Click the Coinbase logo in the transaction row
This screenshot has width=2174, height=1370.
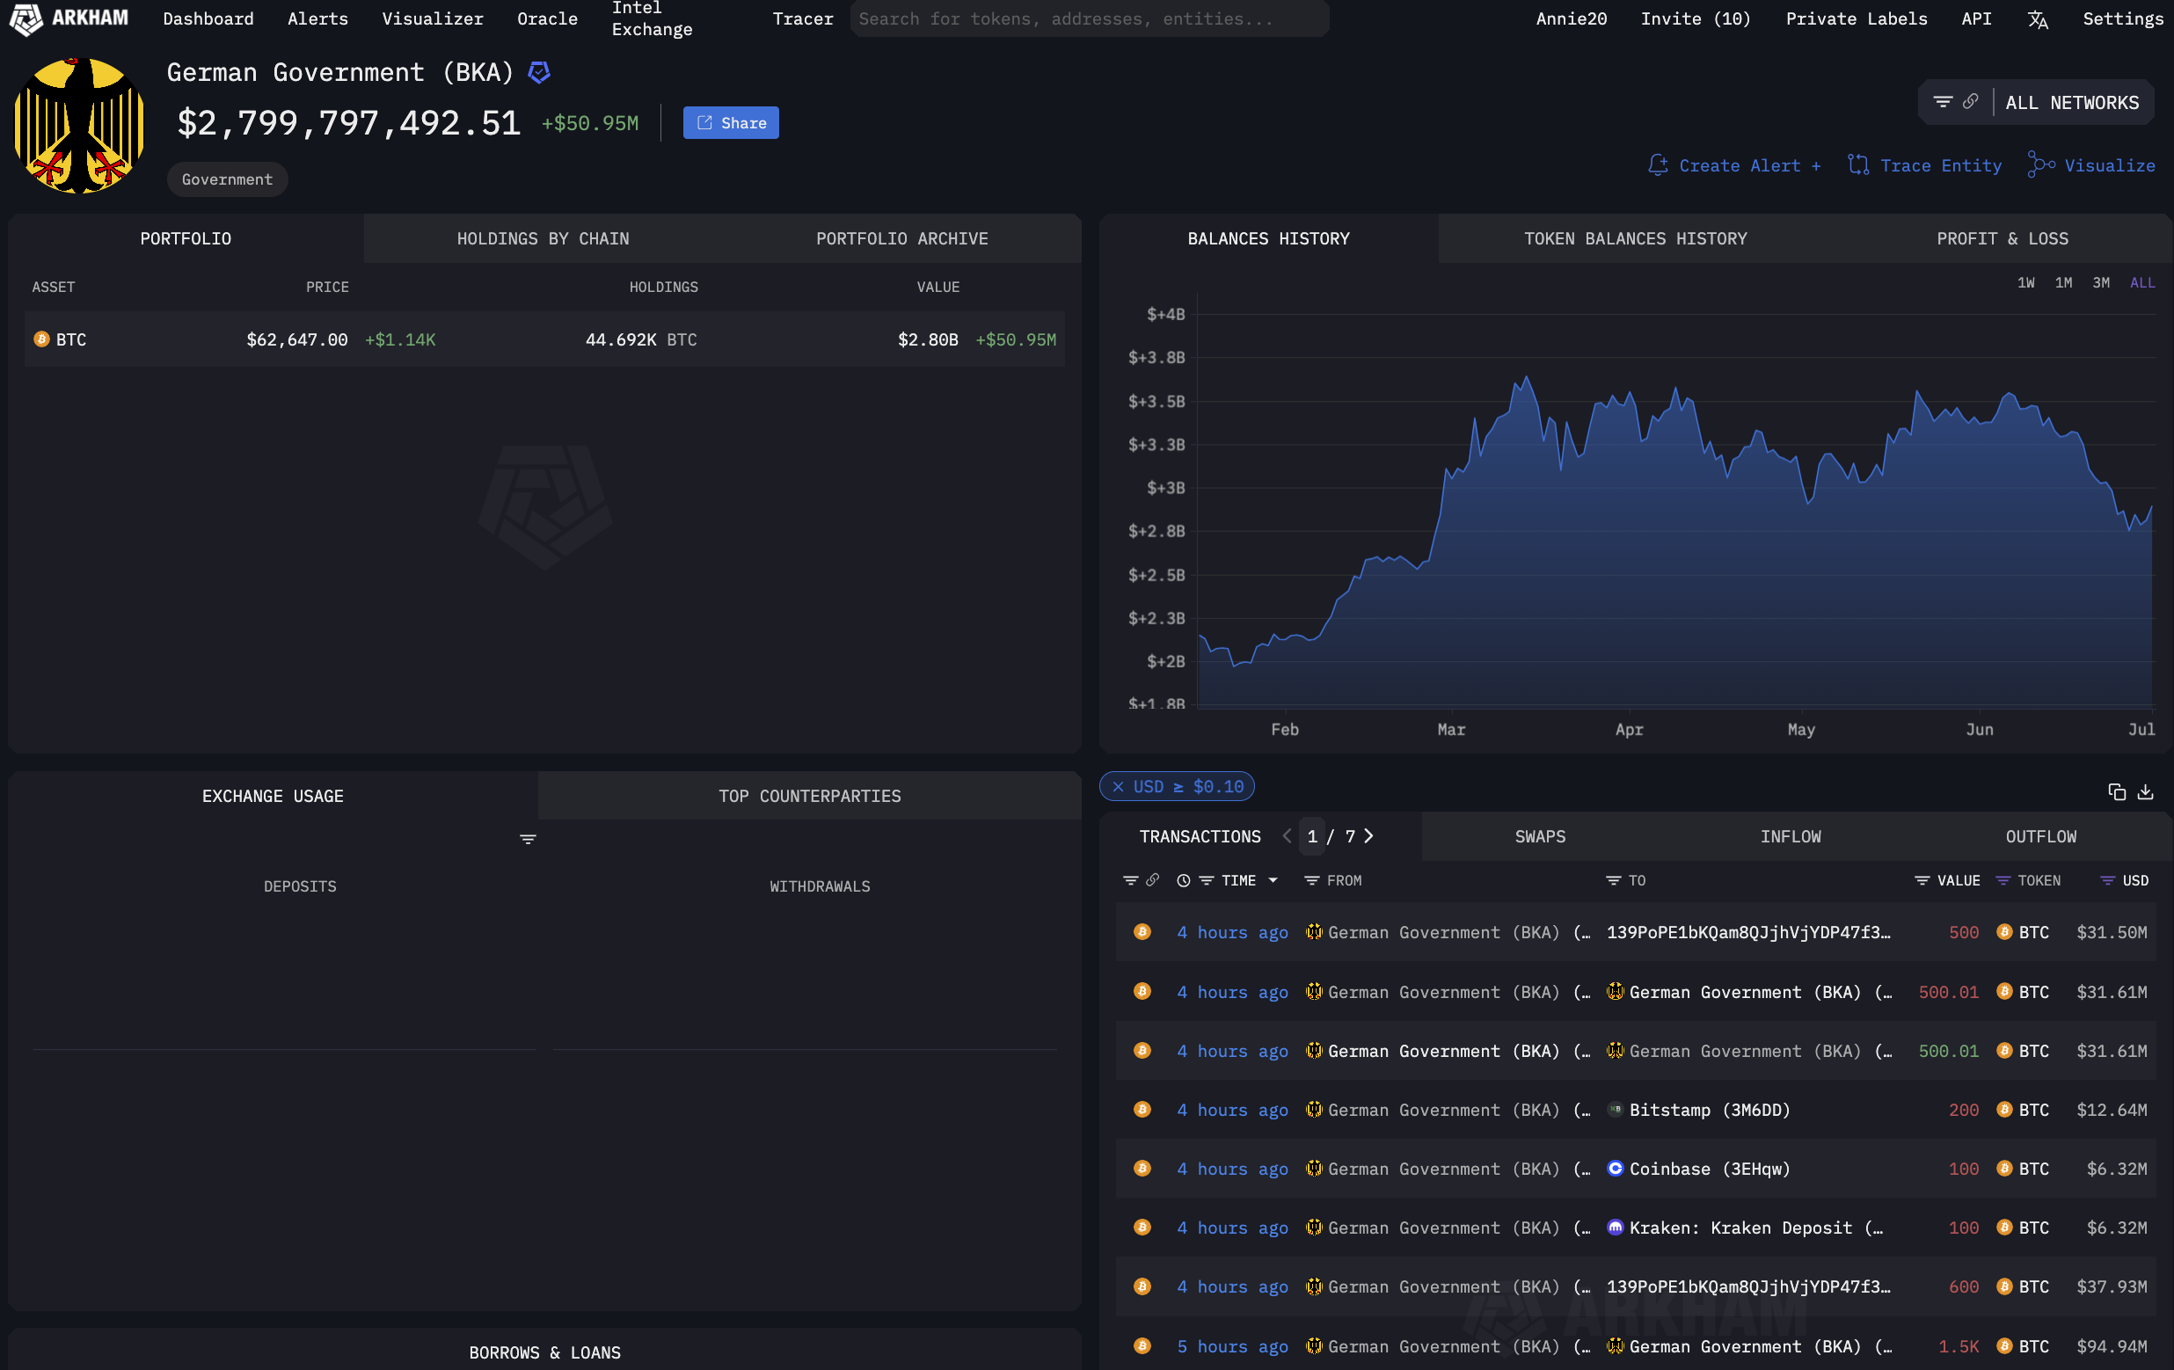[1616, 1168]
